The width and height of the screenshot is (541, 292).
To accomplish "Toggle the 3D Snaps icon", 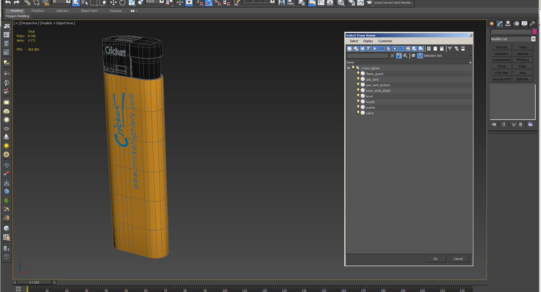I will tap(200, 3).
